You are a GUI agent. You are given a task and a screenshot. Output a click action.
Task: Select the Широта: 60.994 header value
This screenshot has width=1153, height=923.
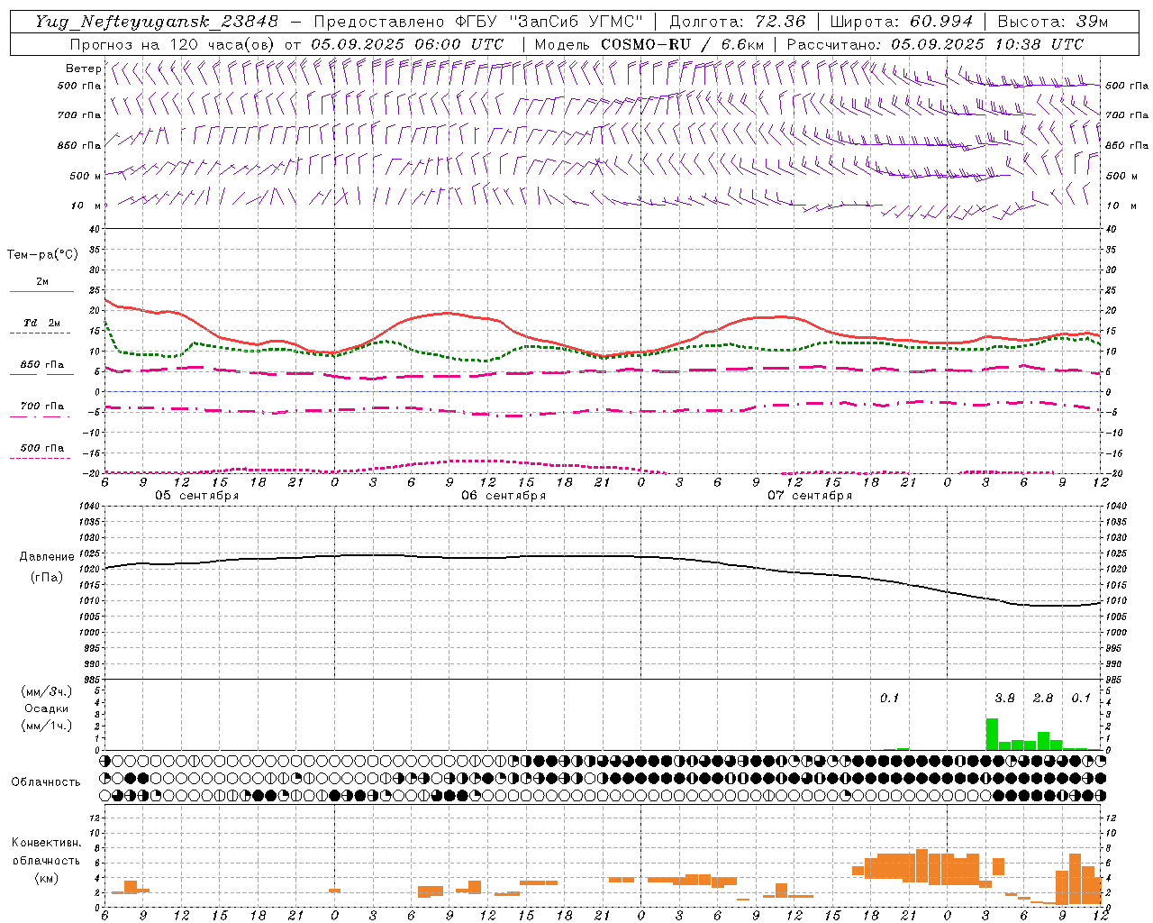902,22
